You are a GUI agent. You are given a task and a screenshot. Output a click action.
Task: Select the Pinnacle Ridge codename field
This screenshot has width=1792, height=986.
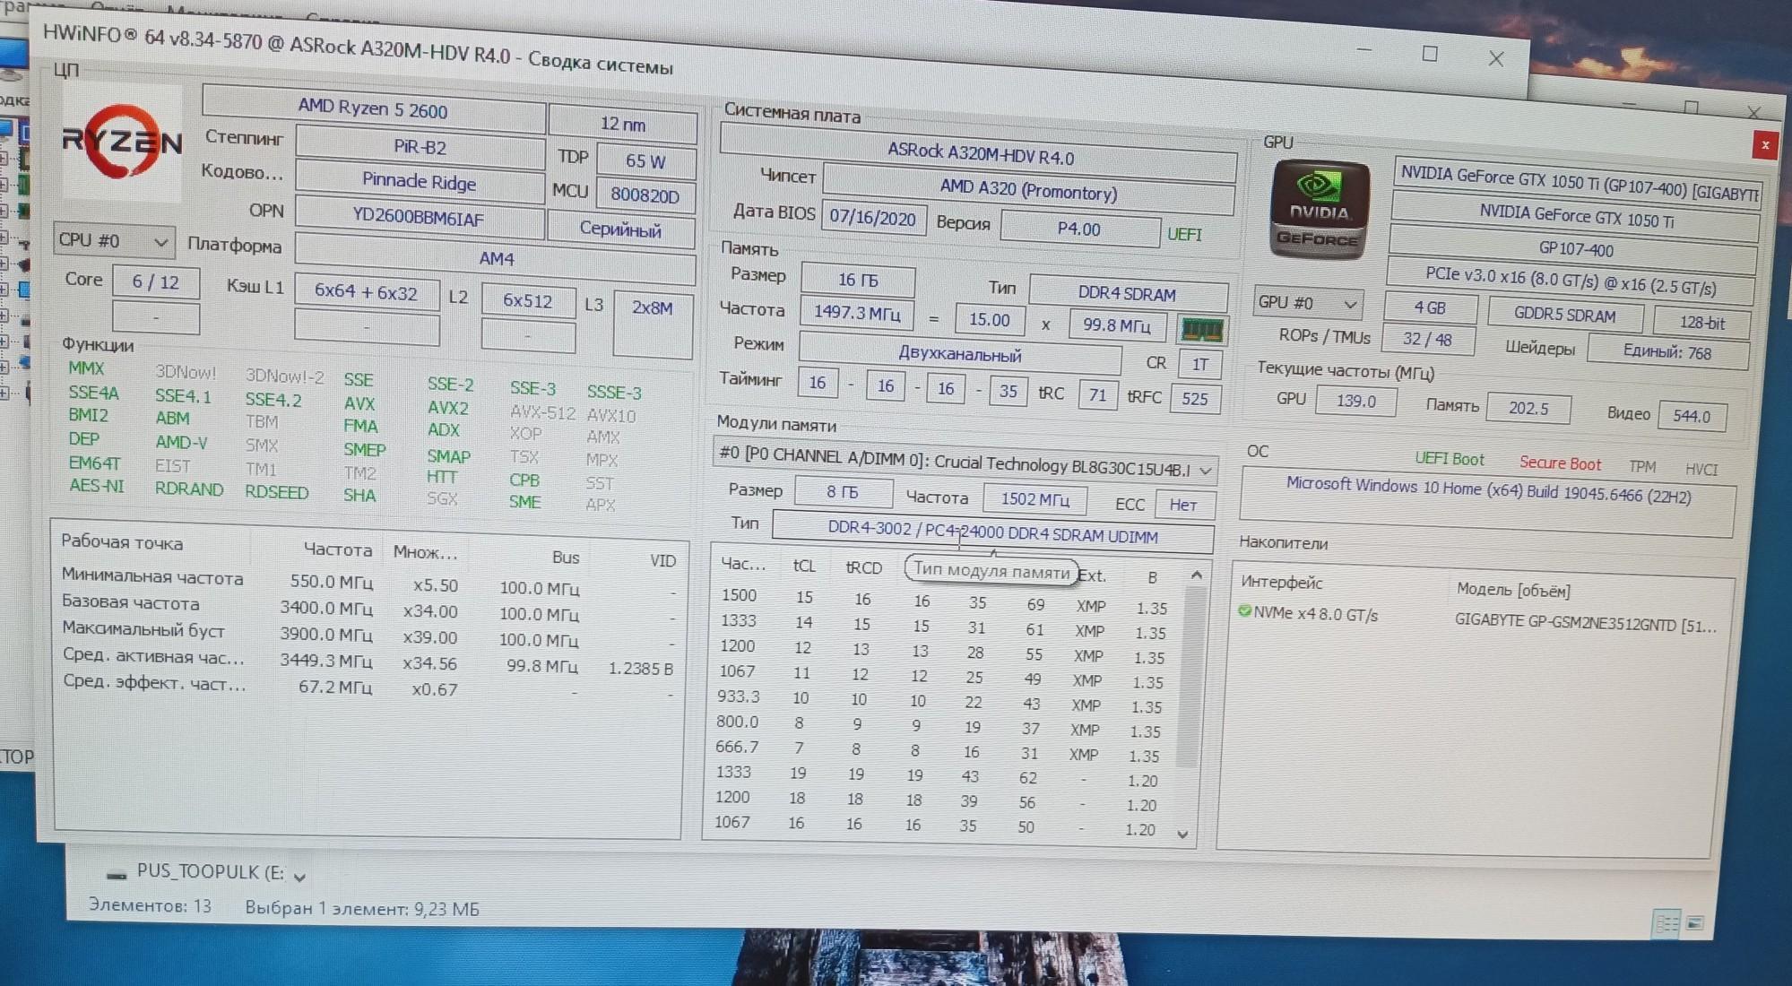[420, 183]
